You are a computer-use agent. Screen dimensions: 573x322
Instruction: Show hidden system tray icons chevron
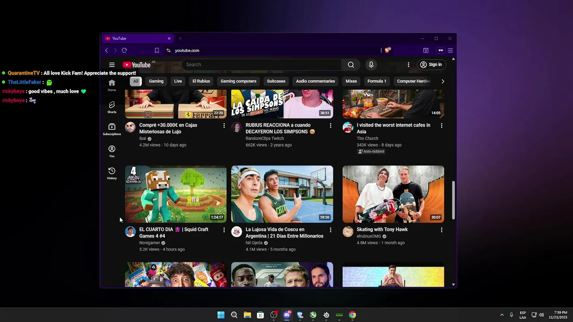click(x=502, y=315)
